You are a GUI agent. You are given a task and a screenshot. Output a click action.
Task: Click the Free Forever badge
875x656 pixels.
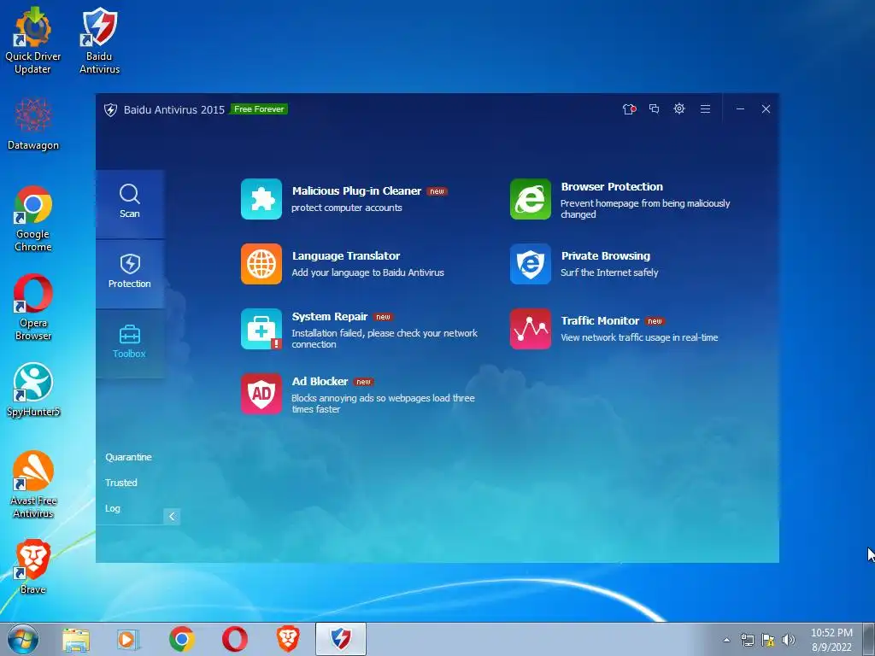point(259,109)
